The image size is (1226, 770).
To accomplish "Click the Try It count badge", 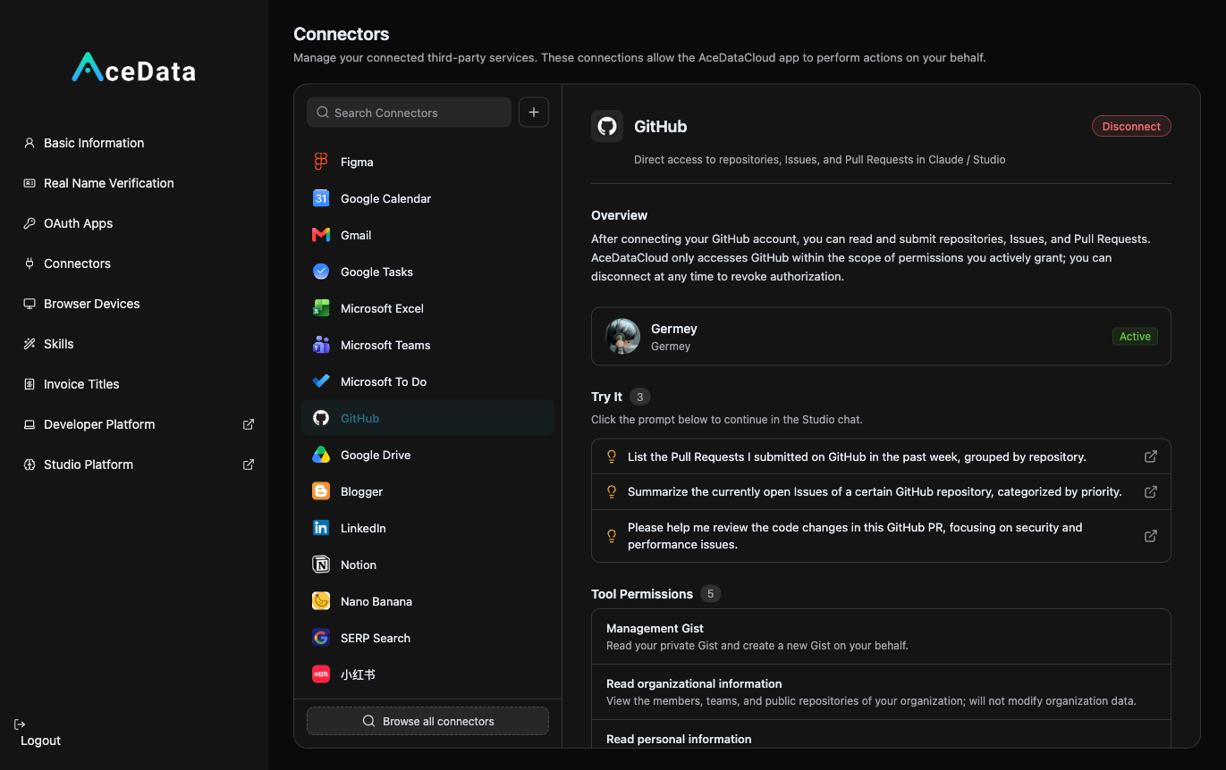I will [639, 397].
